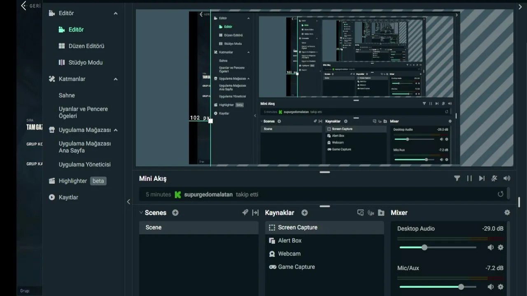Screen dimensions: 527x296
Task: Open Sahne under Katmanlar
Action: 67,95
